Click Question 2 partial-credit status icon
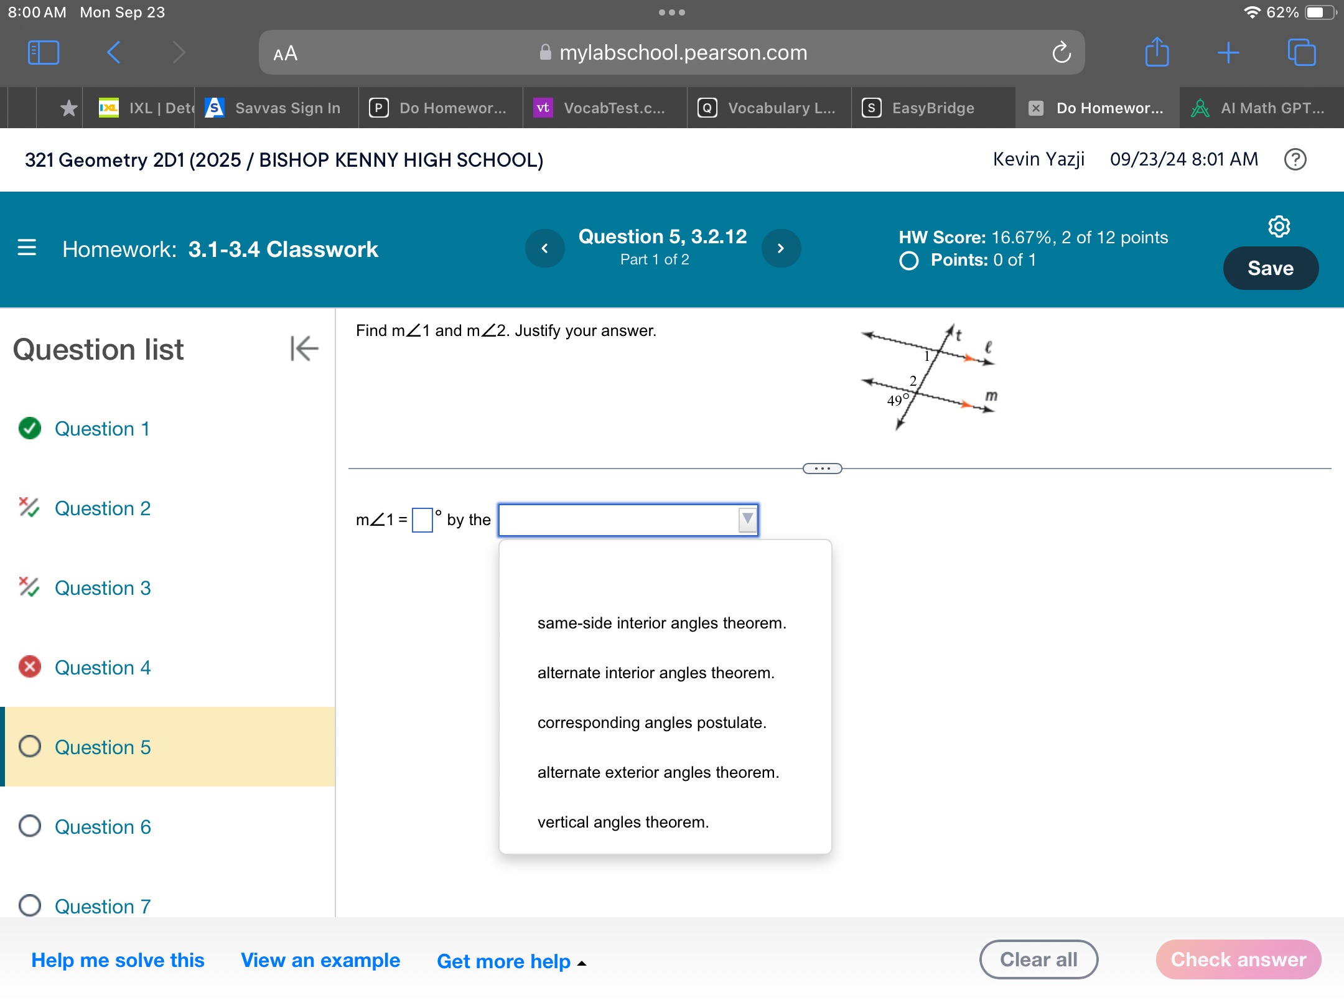 click(29, 508)
